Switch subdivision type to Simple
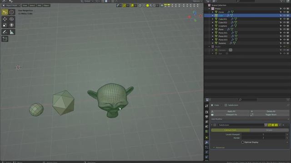Screen dimensions: 291x163 pos(269,130)
